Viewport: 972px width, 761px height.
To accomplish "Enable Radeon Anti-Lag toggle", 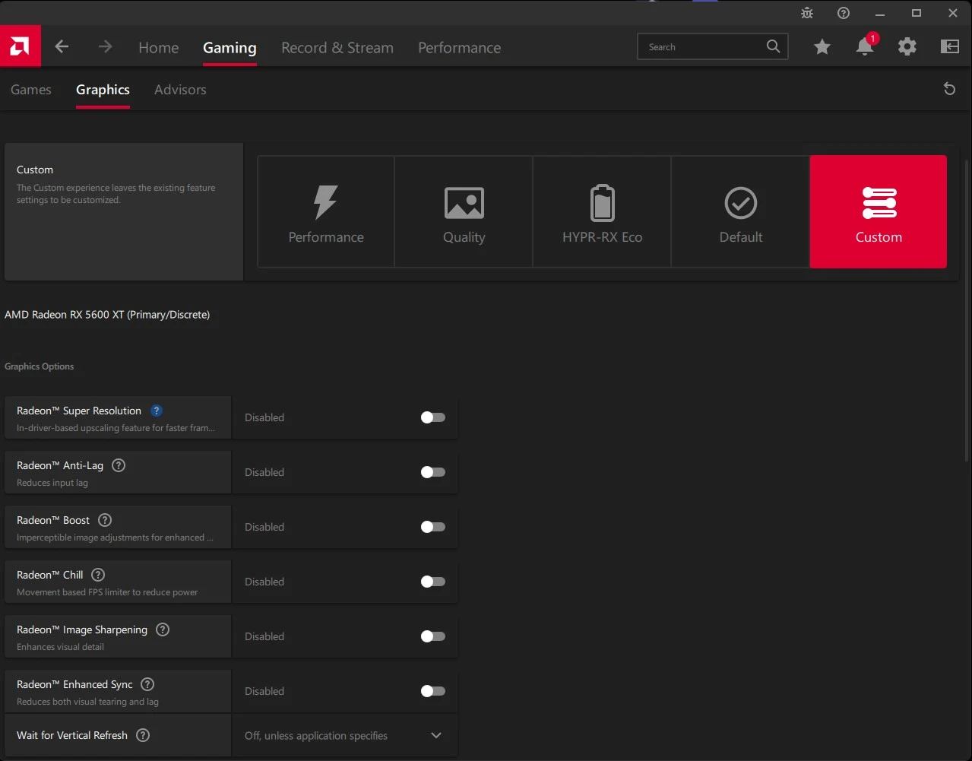I will pyautogui.click(x=433, y=472).
